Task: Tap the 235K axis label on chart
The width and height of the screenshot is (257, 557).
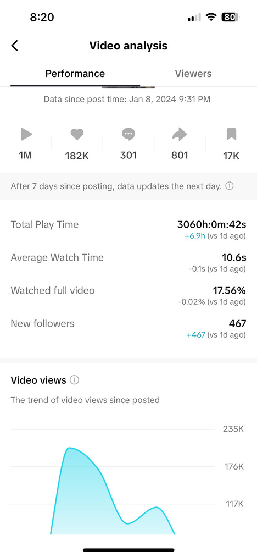Action: click(x=233, y=429)
